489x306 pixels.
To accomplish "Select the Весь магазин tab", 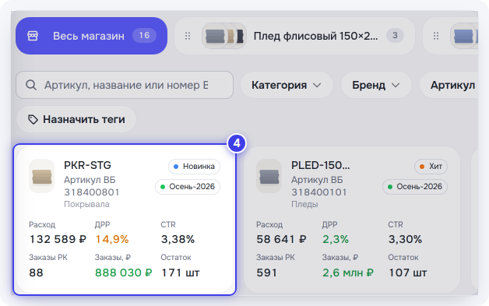I will point(91,36).
